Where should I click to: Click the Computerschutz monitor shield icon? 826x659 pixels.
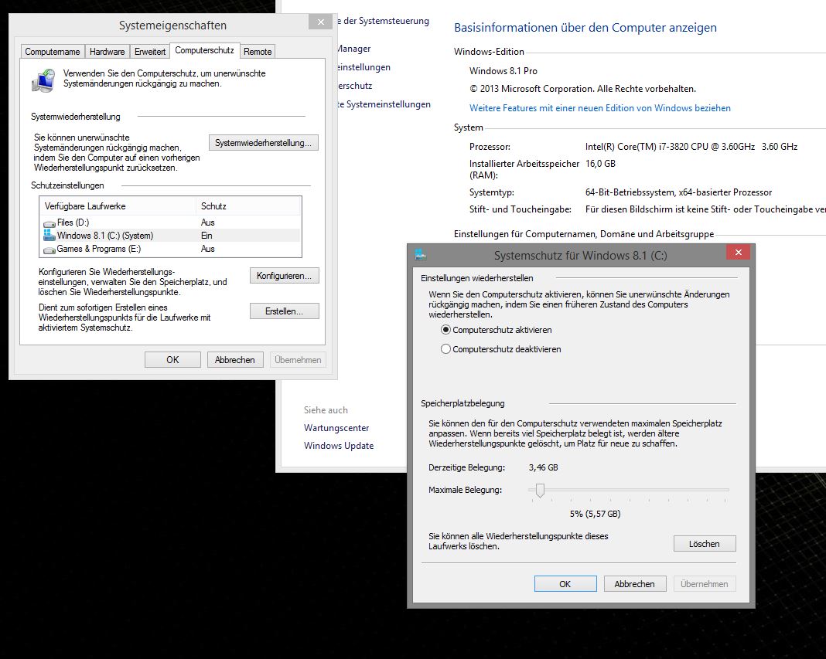pyautogui.click(x=43, y=80)
